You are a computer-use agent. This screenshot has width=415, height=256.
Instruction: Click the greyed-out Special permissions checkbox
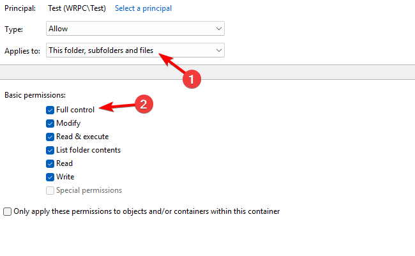pos(50,190)
